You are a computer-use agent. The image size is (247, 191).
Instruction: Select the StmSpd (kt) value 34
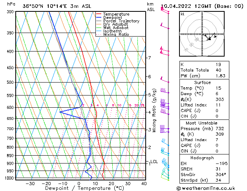[x=218, y=180]
